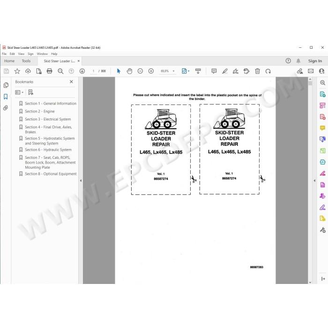
Task: Close the Bookmarks panel
Action: click(71, 82)
